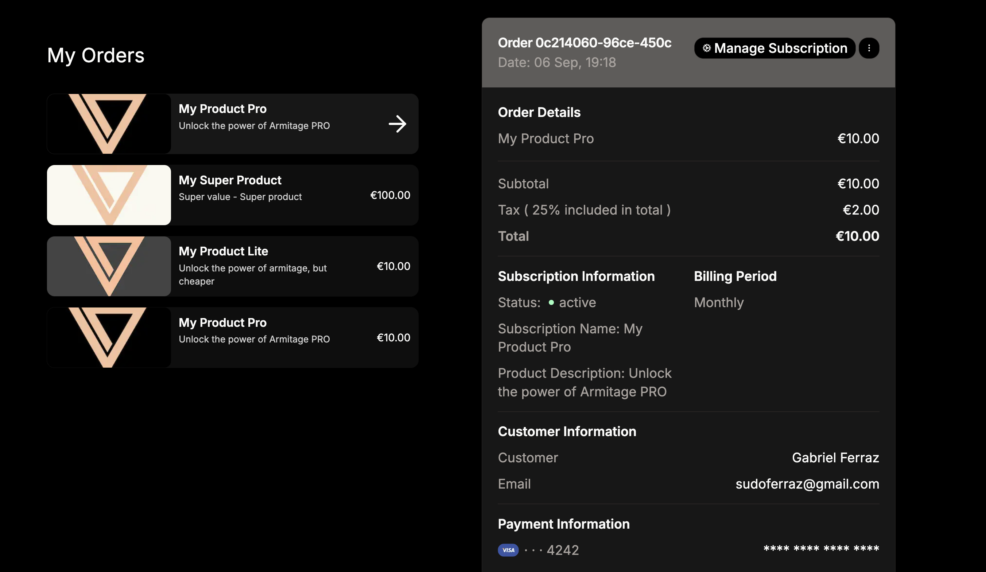Click thumbnail of My Product Pro priced €10.00

[x=109, y=337]
